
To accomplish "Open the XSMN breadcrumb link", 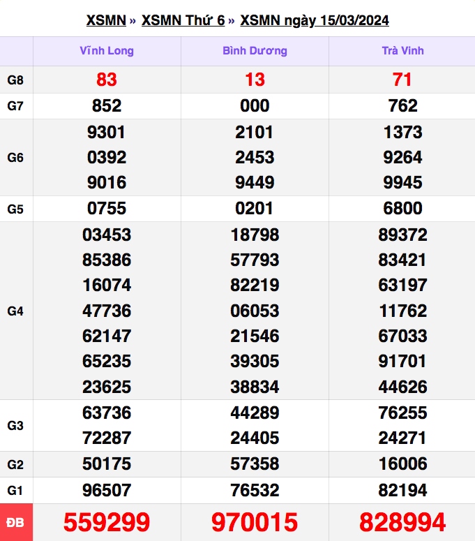I will pyautogui.click(x=106, y=20).
